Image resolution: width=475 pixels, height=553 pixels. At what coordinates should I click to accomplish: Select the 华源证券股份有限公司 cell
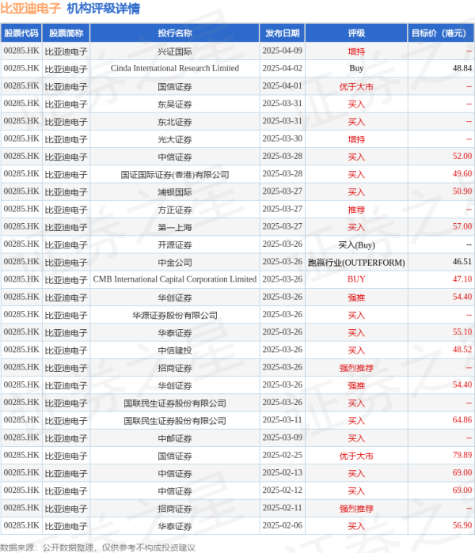click(x=175, y=315)
